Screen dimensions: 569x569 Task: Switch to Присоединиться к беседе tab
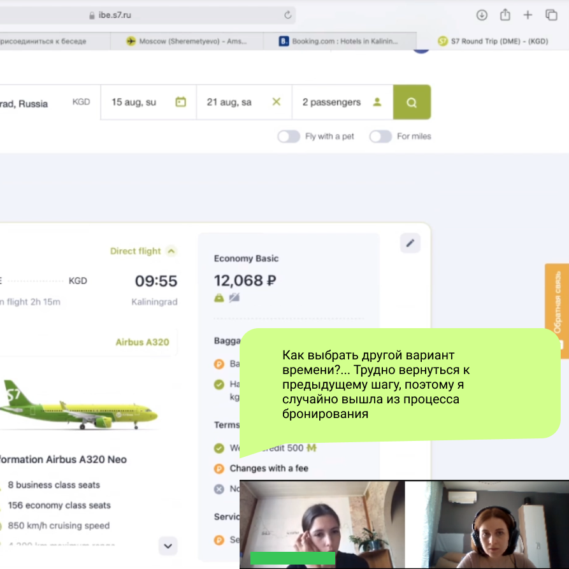click(x=55, y=41)
